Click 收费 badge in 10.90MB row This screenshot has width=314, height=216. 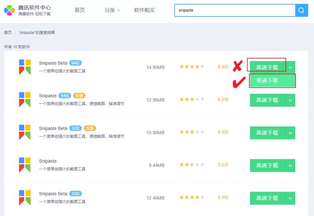pos(90,128)
